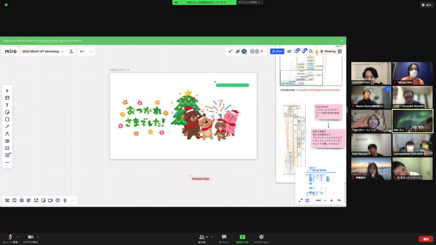Zoom out with the minus button
This screenshot has height=245, width=436.
click(x=325, y=200)
